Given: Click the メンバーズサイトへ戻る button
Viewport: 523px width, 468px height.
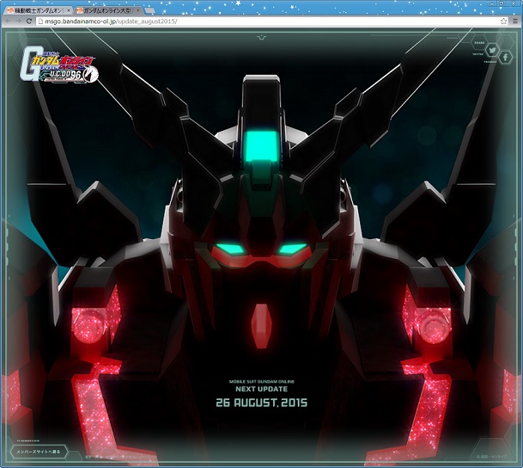Looking at the screenshot, I should (x=39, y=452).
